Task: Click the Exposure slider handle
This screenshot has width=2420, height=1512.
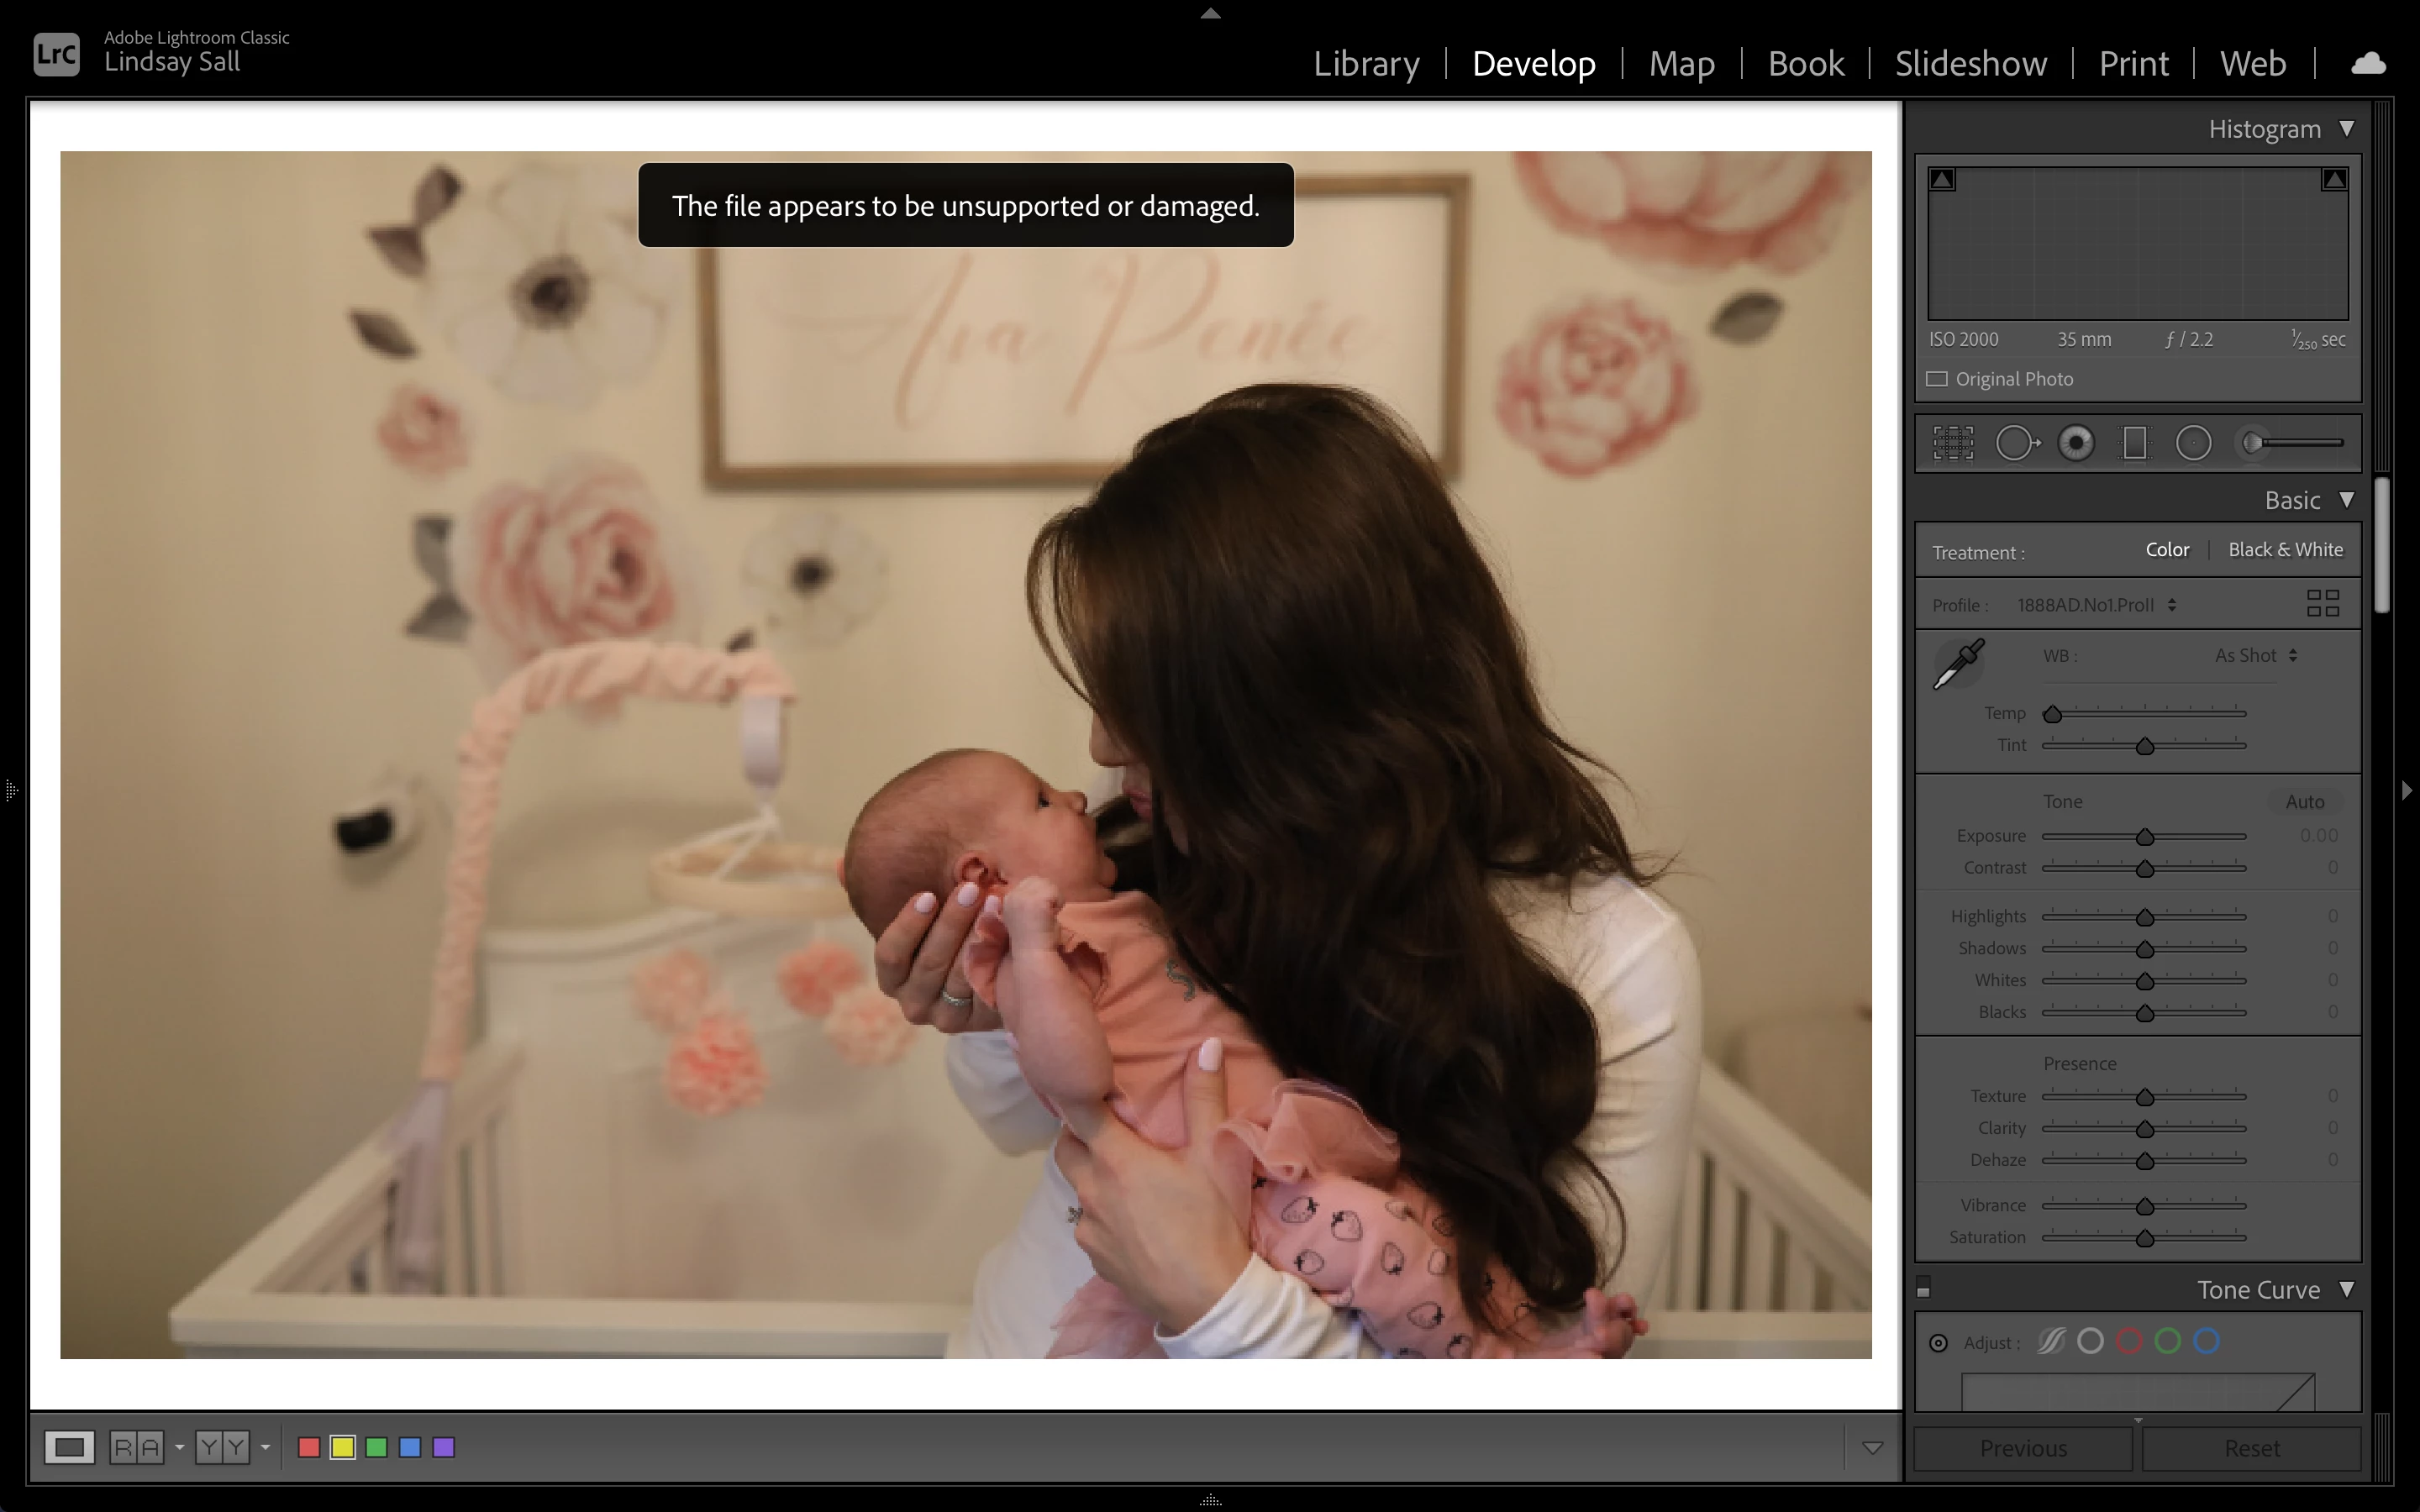Action: click(2144, 837)
